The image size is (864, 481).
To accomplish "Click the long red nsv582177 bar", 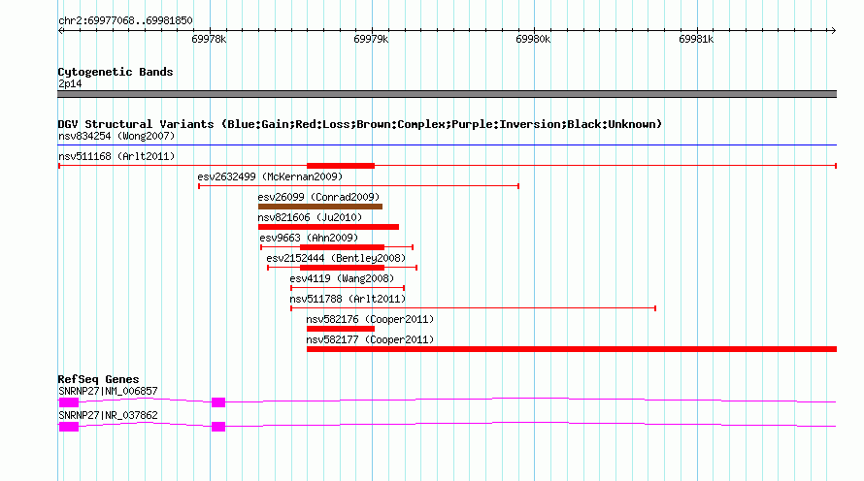I will click(x=572, y=349).
